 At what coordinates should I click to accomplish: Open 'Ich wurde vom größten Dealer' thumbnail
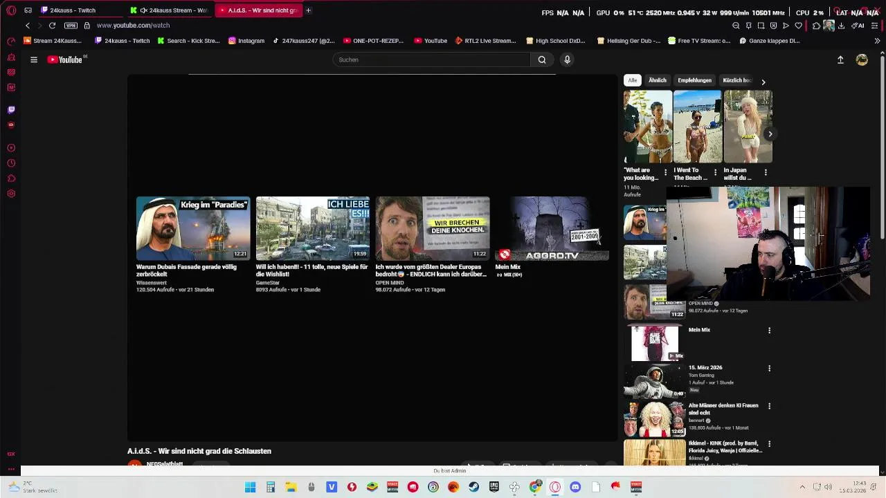click(x=433, y=228)
